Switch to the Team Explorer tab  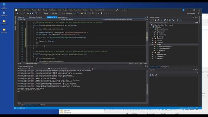(165, 67)
